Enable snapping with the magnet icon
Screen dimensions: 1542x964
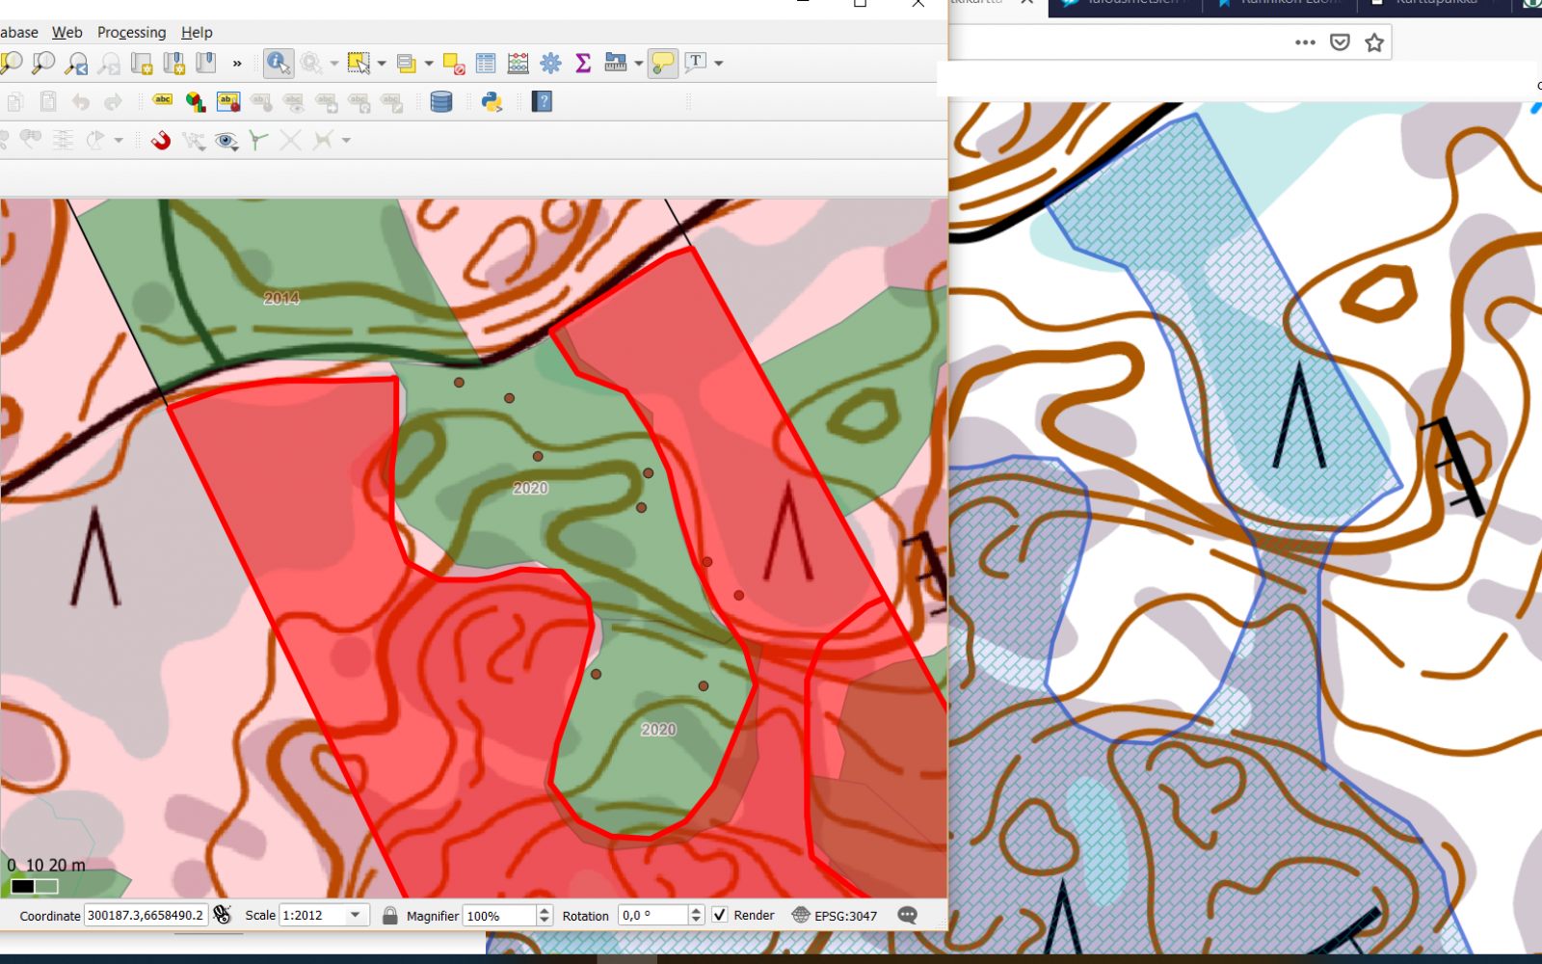click(x=161, y=141)
